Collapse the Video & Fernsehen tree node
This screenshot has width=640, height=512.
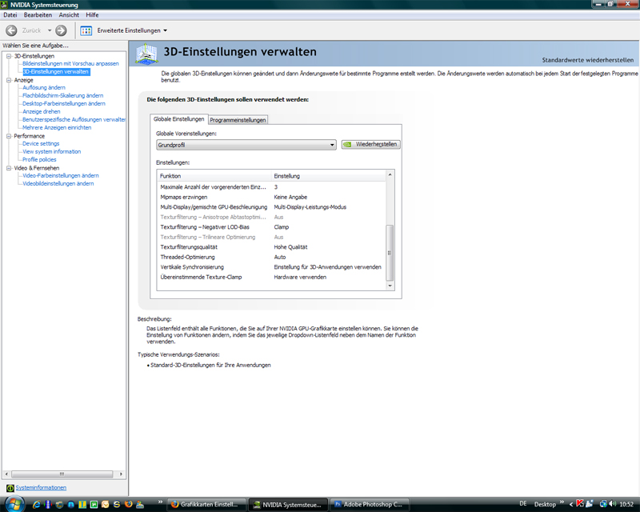point(9,168)
